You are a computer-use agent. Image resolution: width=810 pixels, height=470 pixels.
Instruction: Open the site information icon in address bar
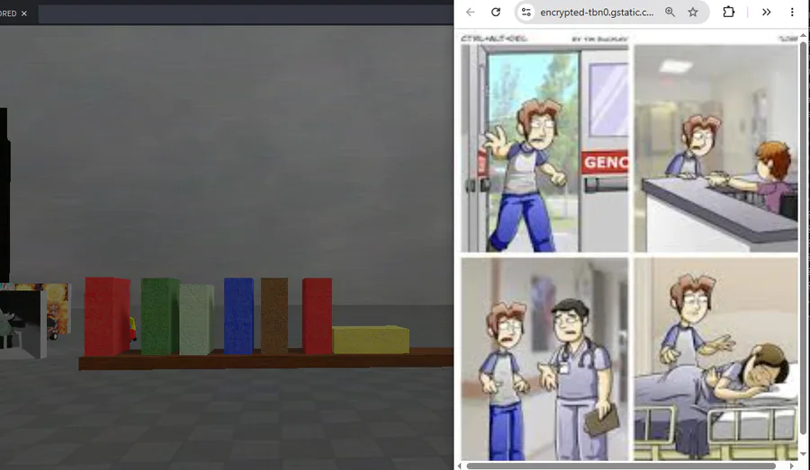(x=526, y=13)
